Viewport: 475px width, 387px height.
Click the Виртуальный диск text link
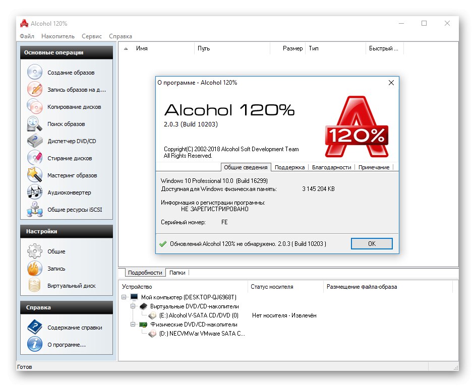point(72,286)
